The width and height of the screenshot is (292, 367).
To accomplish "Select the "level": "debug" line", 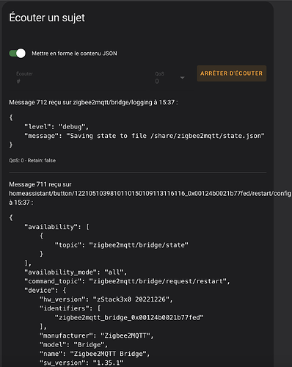I will pos(56,127).
